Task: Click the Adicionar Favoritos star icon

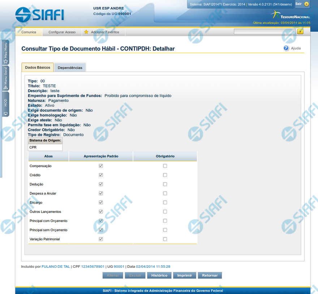Action: click(86, 32)
